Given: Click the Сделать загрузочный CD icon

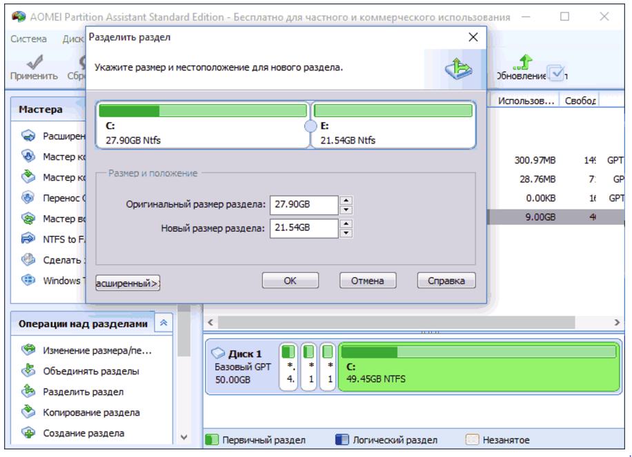Looking at the screenshot, I should tap(28, 260).
